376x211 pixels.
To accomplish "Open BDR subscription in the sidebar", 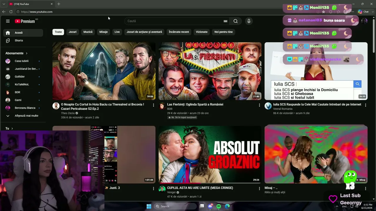I will (23, 92).
